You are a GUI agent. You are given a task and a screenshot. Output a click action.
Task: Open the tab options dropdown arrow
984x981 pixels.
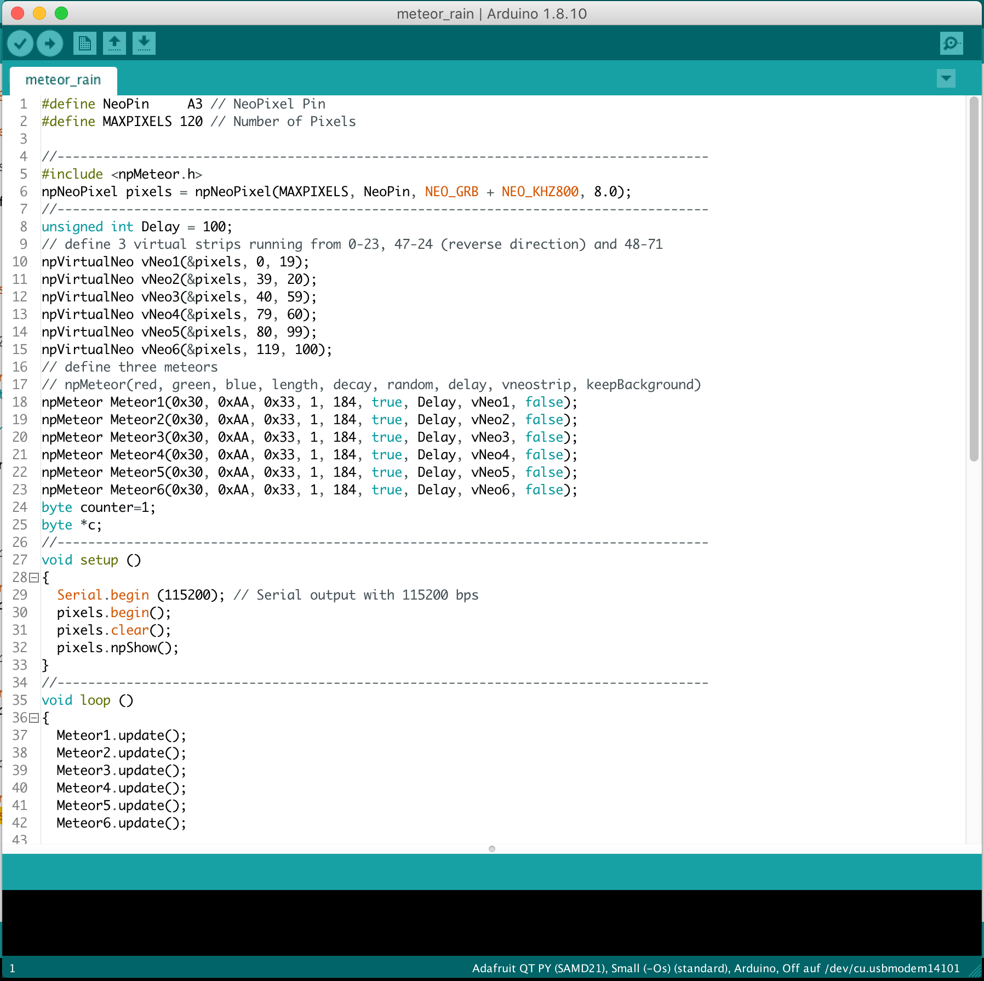(x=946, y=78)
